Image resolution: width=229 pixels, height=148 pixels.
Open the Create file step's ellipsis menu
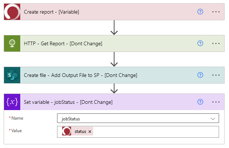tap(216, 75)
